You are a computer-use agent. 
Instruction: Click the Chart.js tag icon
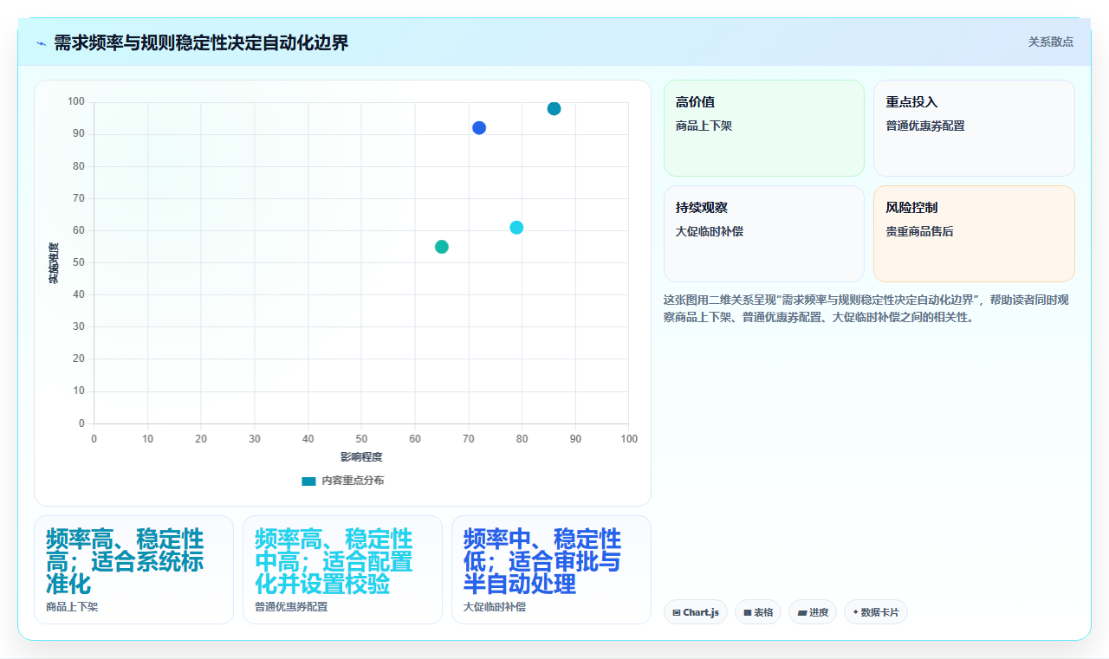(x=676, y=612)
